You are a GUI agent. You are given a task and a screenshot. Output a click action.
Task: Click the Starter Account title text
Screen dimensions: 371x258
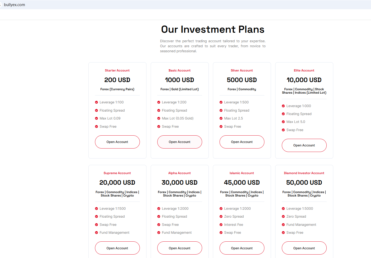tap(117, 70)
